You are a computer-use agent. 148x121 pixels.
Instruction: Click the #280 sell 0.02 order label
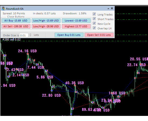click(x=11, y=40)
